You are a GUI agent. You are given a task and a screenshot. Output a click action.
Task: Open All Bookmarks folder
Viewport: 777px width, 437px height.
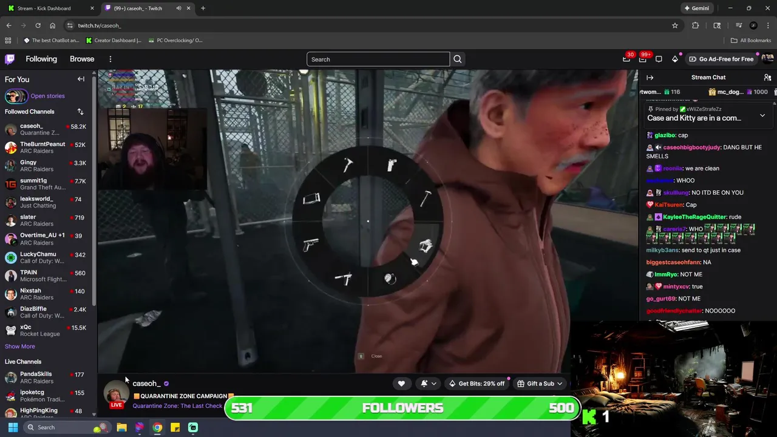[750, 41]
